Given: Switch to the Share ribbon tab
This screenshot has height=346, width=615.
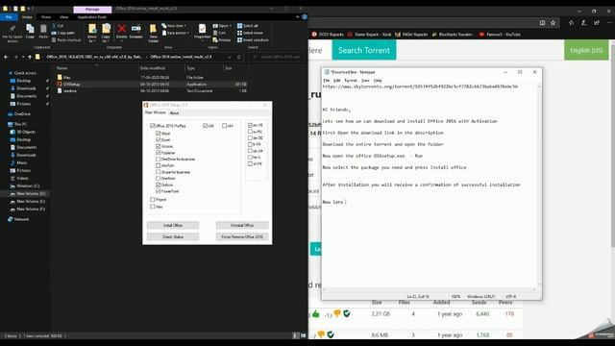Looking at the screenshot, I should coord(46,17).
